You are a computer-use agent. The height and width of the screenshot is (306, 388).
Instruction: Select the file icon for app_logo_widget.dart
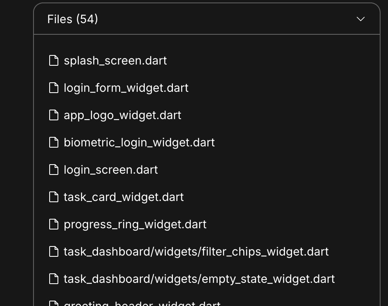click(x=54, y=115)
